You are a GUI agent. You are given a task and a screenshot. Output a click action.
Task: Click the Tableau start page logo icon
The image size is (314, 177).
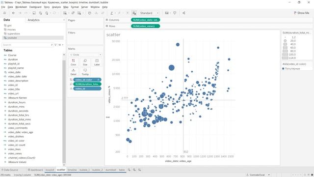point(4,13)
